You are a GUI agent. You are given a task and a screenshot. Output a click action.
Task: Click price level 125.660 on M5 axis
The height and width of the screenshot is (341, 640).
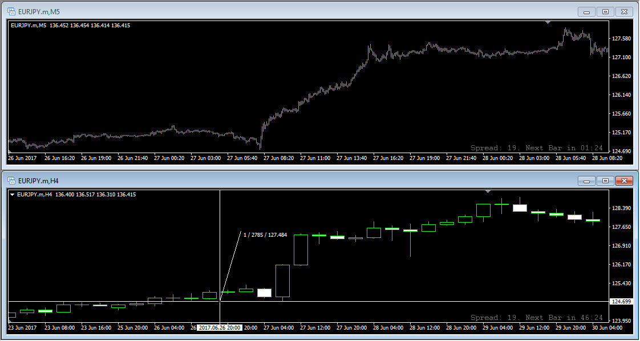click(x=621, y=114)
